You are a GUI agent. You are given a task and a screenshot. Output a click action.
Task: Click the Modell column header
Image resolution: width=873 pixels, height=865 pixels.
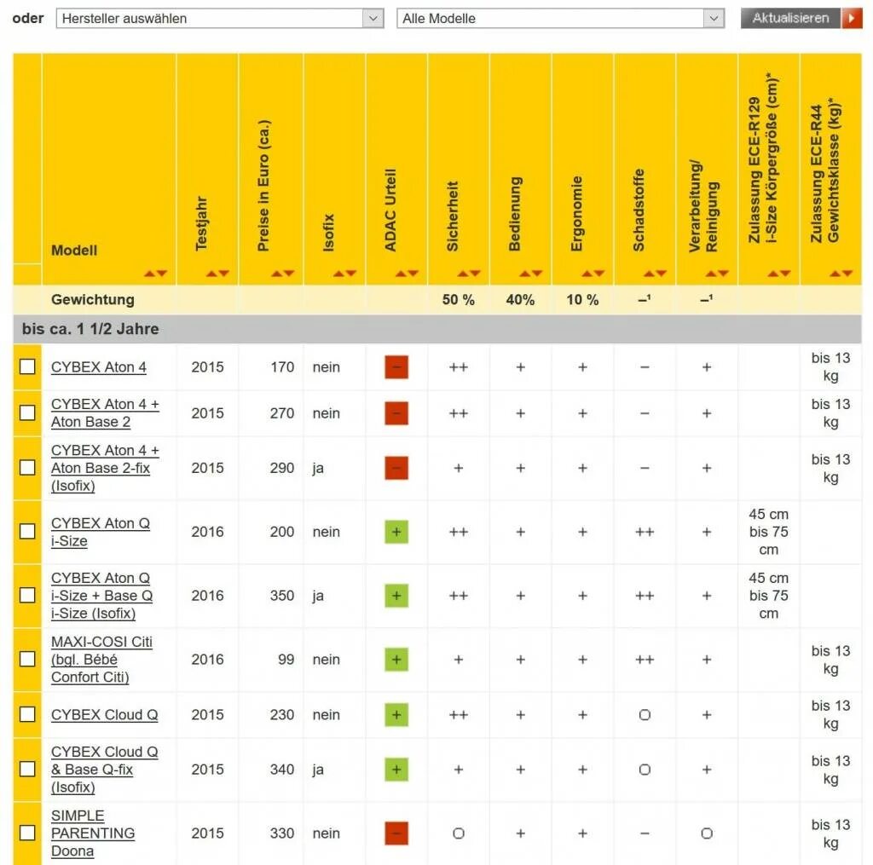[x=74, y=251]
